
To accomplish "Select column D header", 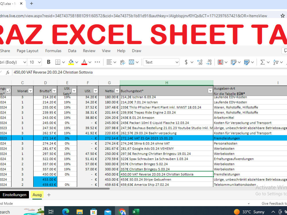I will pyautogui.click(x=45, y=83).
